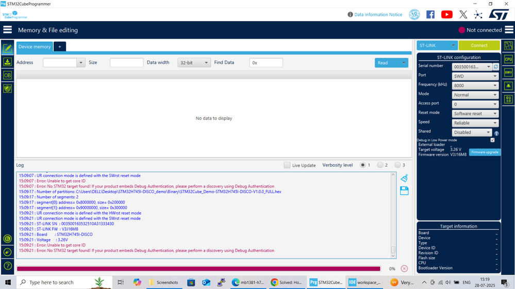Open the Mode Normal dropdown
The image size is (515, 289).
475,95
